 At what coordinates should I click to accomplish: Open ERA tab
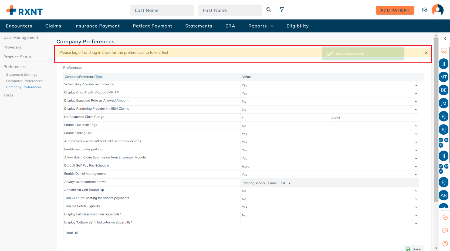coord(230,26)
